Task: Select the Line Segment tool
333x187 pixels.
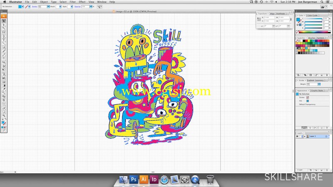Action: click(x=4, y=43)
